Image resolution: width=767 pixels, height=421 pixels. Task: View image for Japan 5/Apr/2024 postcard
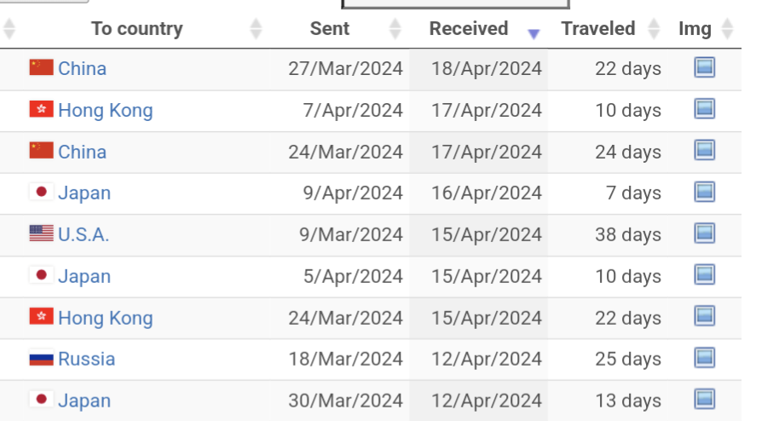point(704,275)
